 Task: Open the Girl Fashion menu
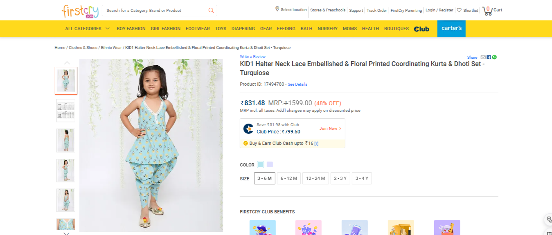165,29
